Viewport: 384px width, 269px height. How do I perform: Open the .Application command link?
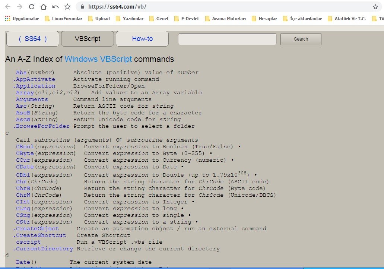[x=34, y=86]
